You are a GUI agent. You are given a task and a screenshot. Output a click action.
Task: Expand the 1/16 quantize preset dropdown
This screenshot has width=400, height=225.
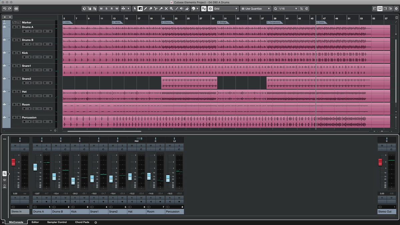(286, 9)
